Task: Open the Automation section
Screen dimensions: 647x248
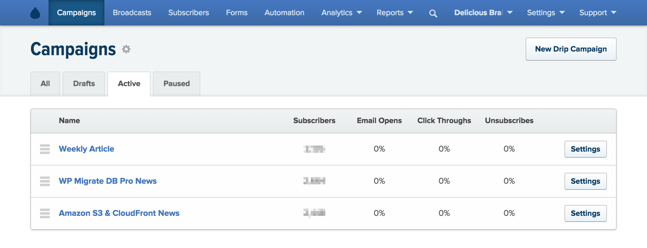Action: click(284, 13)
